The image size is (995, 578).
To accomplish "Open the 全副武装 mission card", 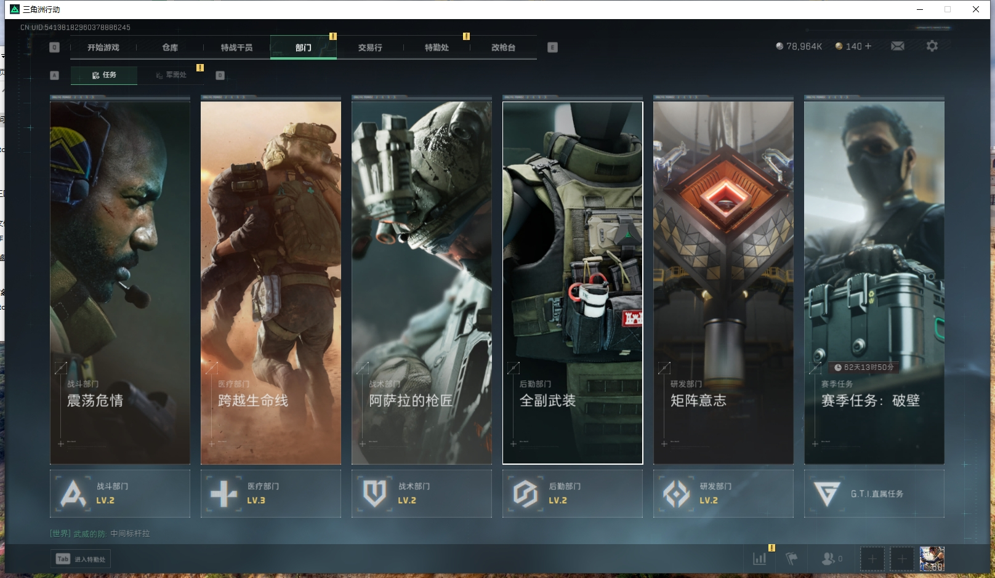I will [573, 283].
